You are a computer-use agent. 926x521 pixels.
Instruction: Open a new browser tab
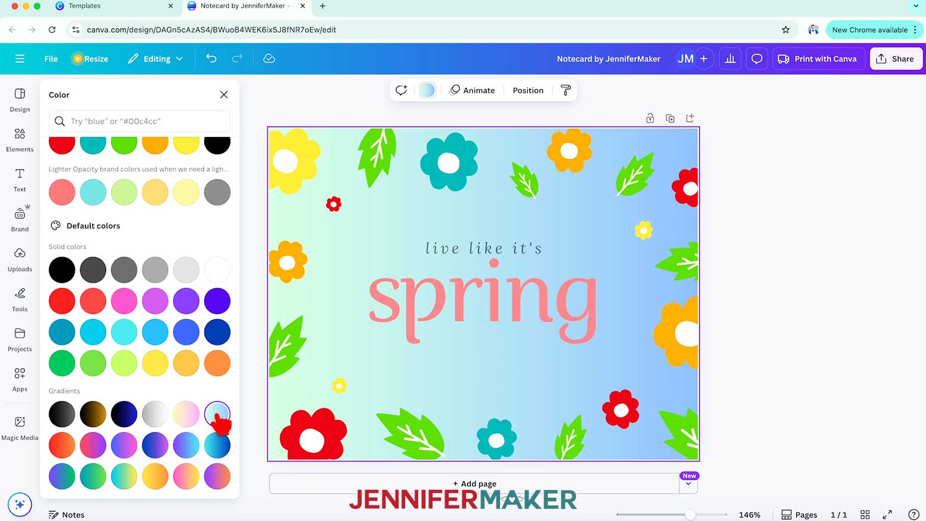[323, 6]
